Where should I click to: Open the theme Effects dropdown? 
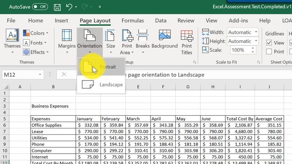click(36, 52)
